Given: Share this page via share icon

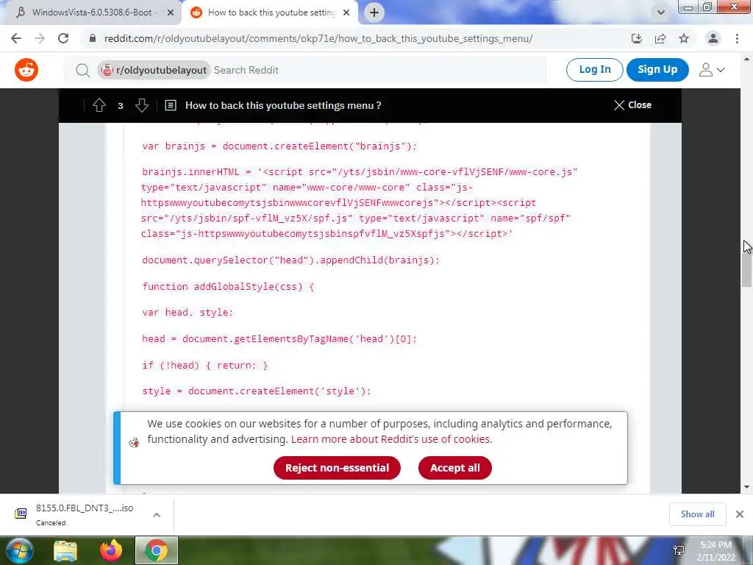Looking at the screenshot, I should pyautogui.click(x=660, y=38).
